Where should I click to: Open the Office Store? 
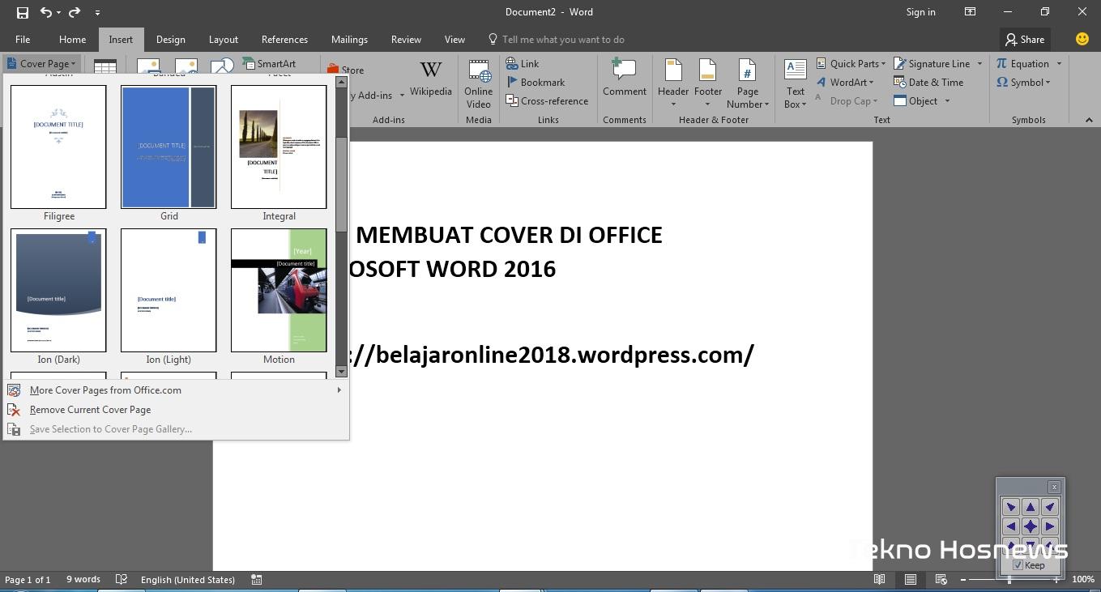click(x=348, y=70)
